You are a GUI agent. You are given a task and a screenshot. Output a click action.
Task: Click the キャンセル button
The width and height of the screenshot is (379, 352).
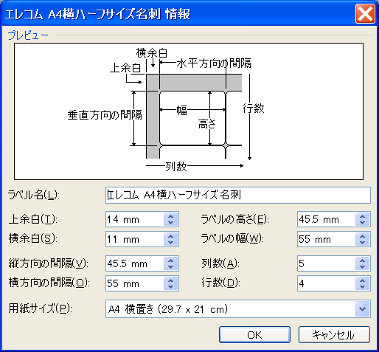tap(334, 334)
